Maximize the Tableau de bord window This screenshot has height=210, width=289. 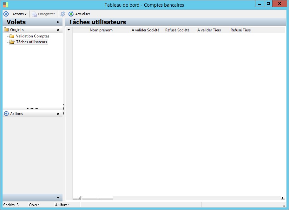tap(268, 4)
